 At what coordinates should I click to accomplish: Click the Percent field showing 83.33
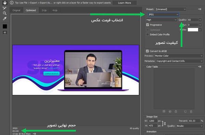coord(194,121)
